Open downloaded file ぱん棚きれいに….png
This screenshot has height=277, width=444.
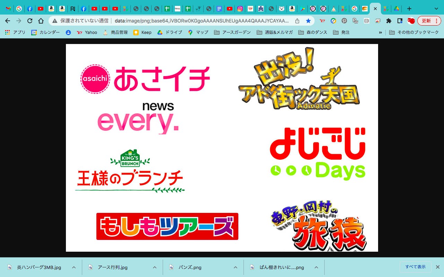pyautogui.click(x=277, y=267)
